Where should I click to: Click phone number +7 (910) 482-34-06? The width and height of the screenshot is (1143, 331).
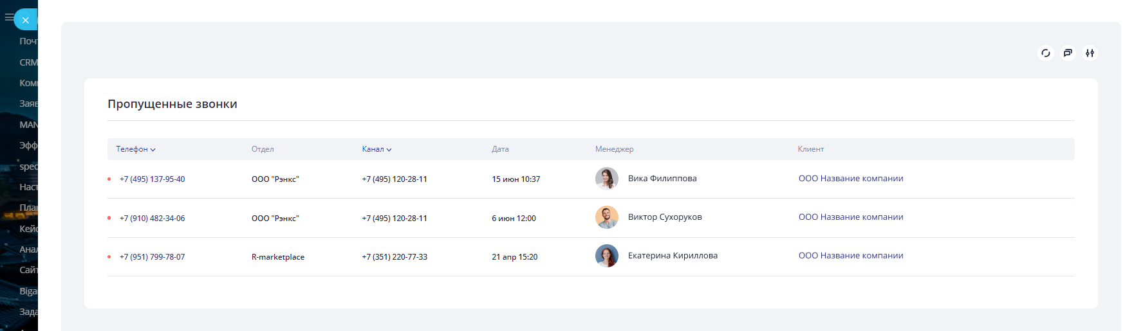point(152,219)
